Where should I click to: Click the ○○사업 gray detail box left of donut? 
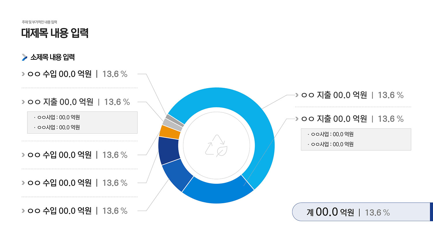coord(82,122)
